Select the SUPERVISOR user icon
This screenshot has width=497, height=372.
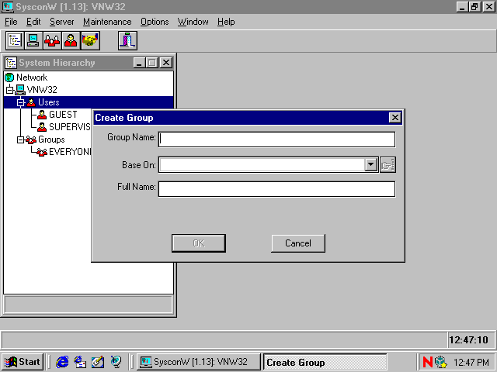pos(42,127)
